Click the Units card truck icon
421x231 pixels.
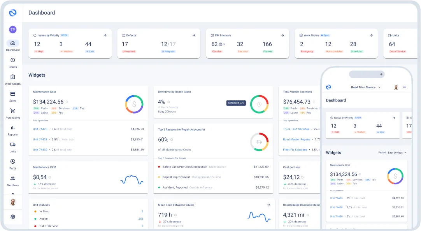coord(389,35)
